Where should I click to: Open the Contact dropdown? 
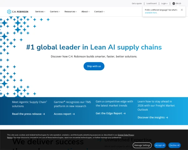pyautogui.click(x=99, y=12)
